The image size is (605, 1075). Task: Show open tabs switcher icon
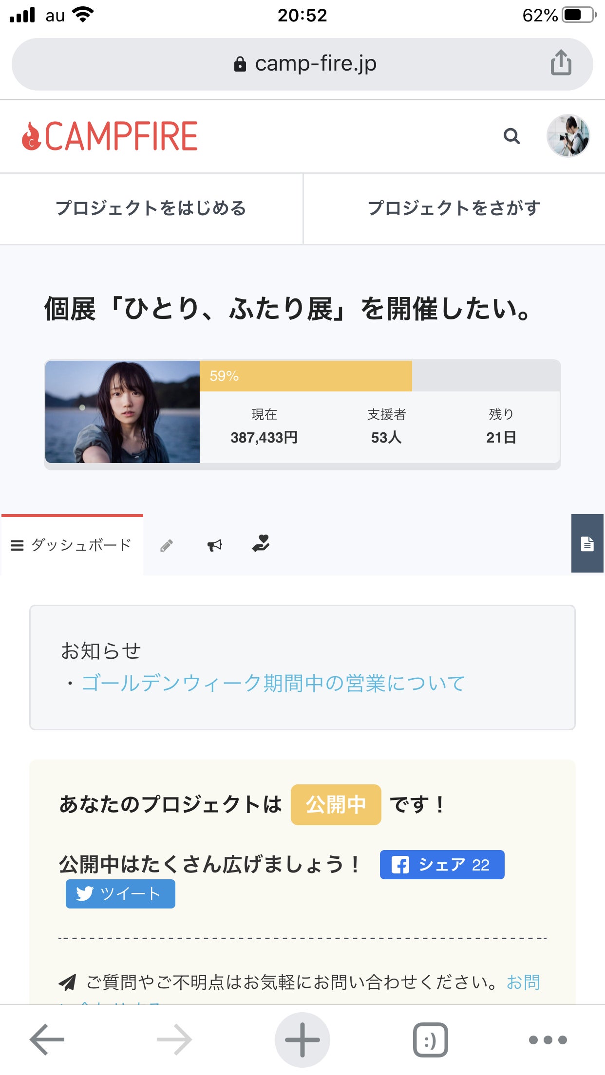pos(430,1039)
